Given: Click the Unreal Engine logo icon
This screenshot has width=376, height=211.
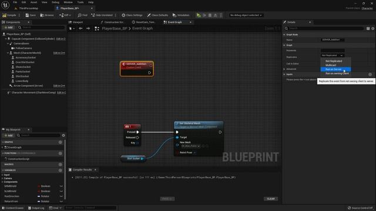Looking at the screenshot, I should 5,5.
